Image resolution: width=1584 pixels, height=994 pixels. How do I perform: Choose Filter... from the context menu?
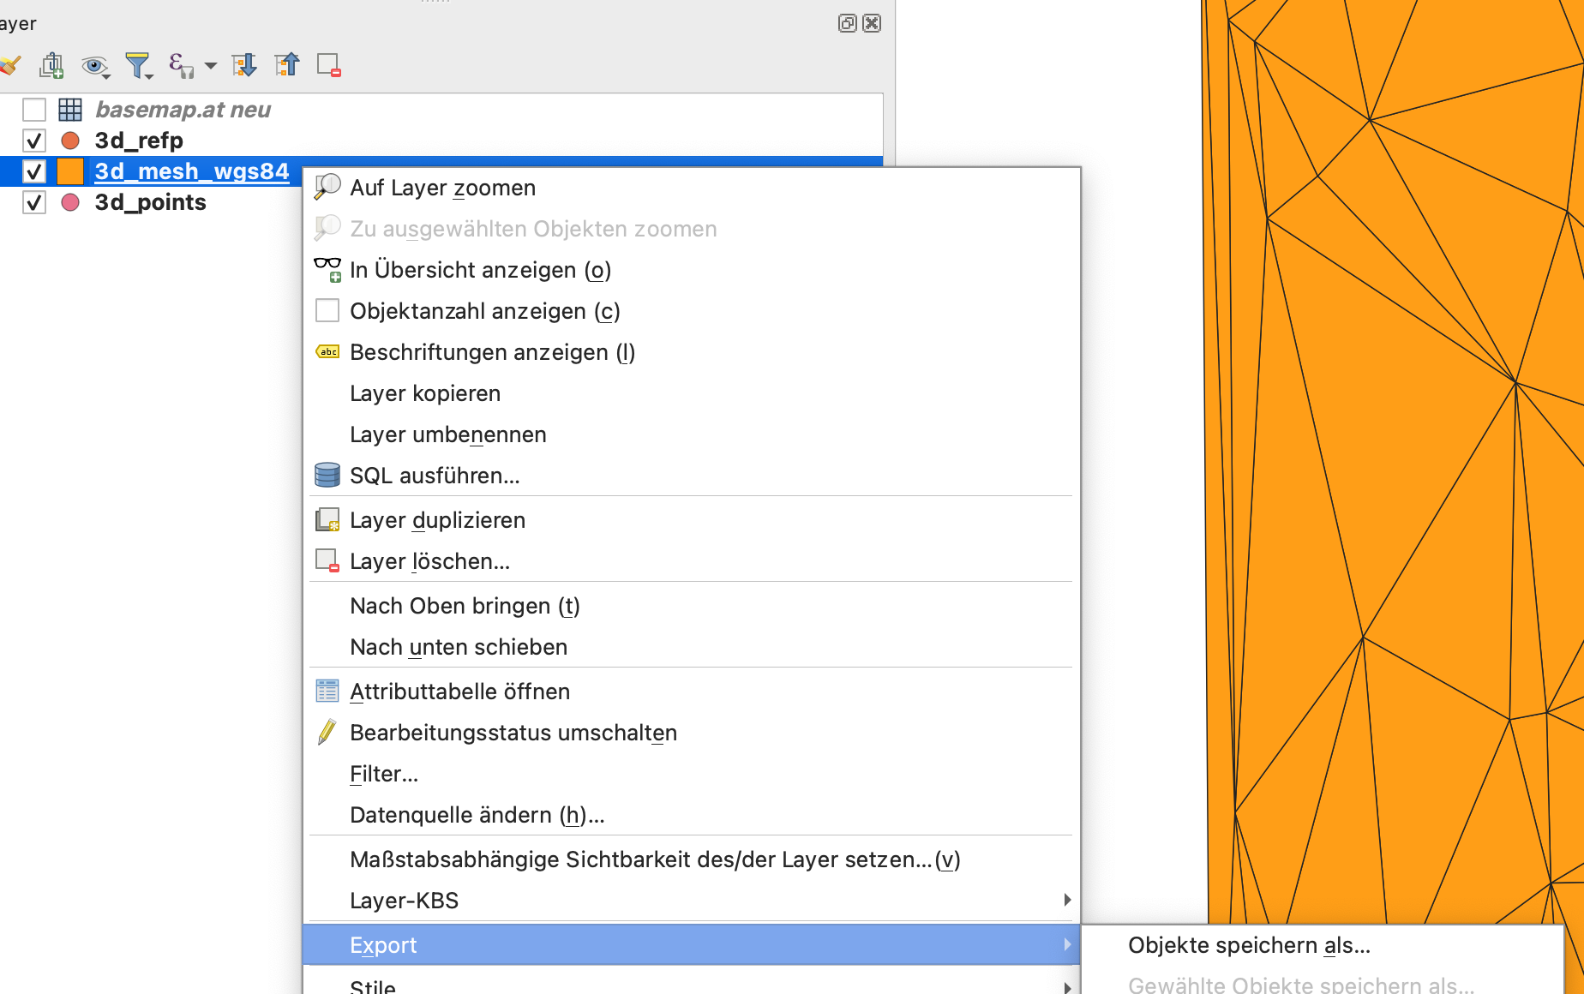coord(692,774)
